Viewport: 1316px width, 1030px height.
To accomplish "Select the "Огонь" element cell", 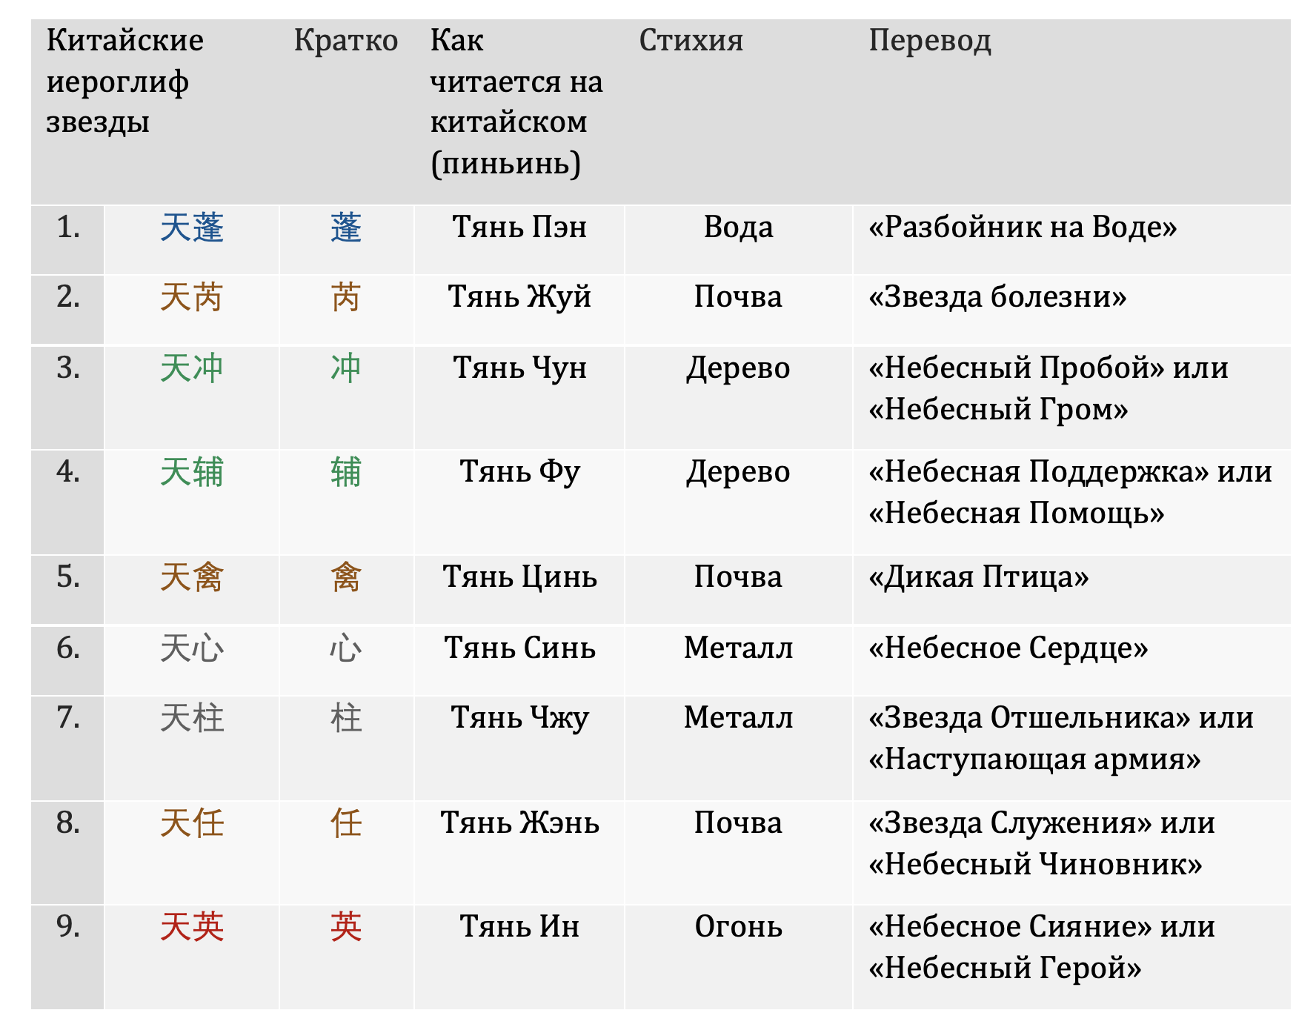I will coord(738,927).
